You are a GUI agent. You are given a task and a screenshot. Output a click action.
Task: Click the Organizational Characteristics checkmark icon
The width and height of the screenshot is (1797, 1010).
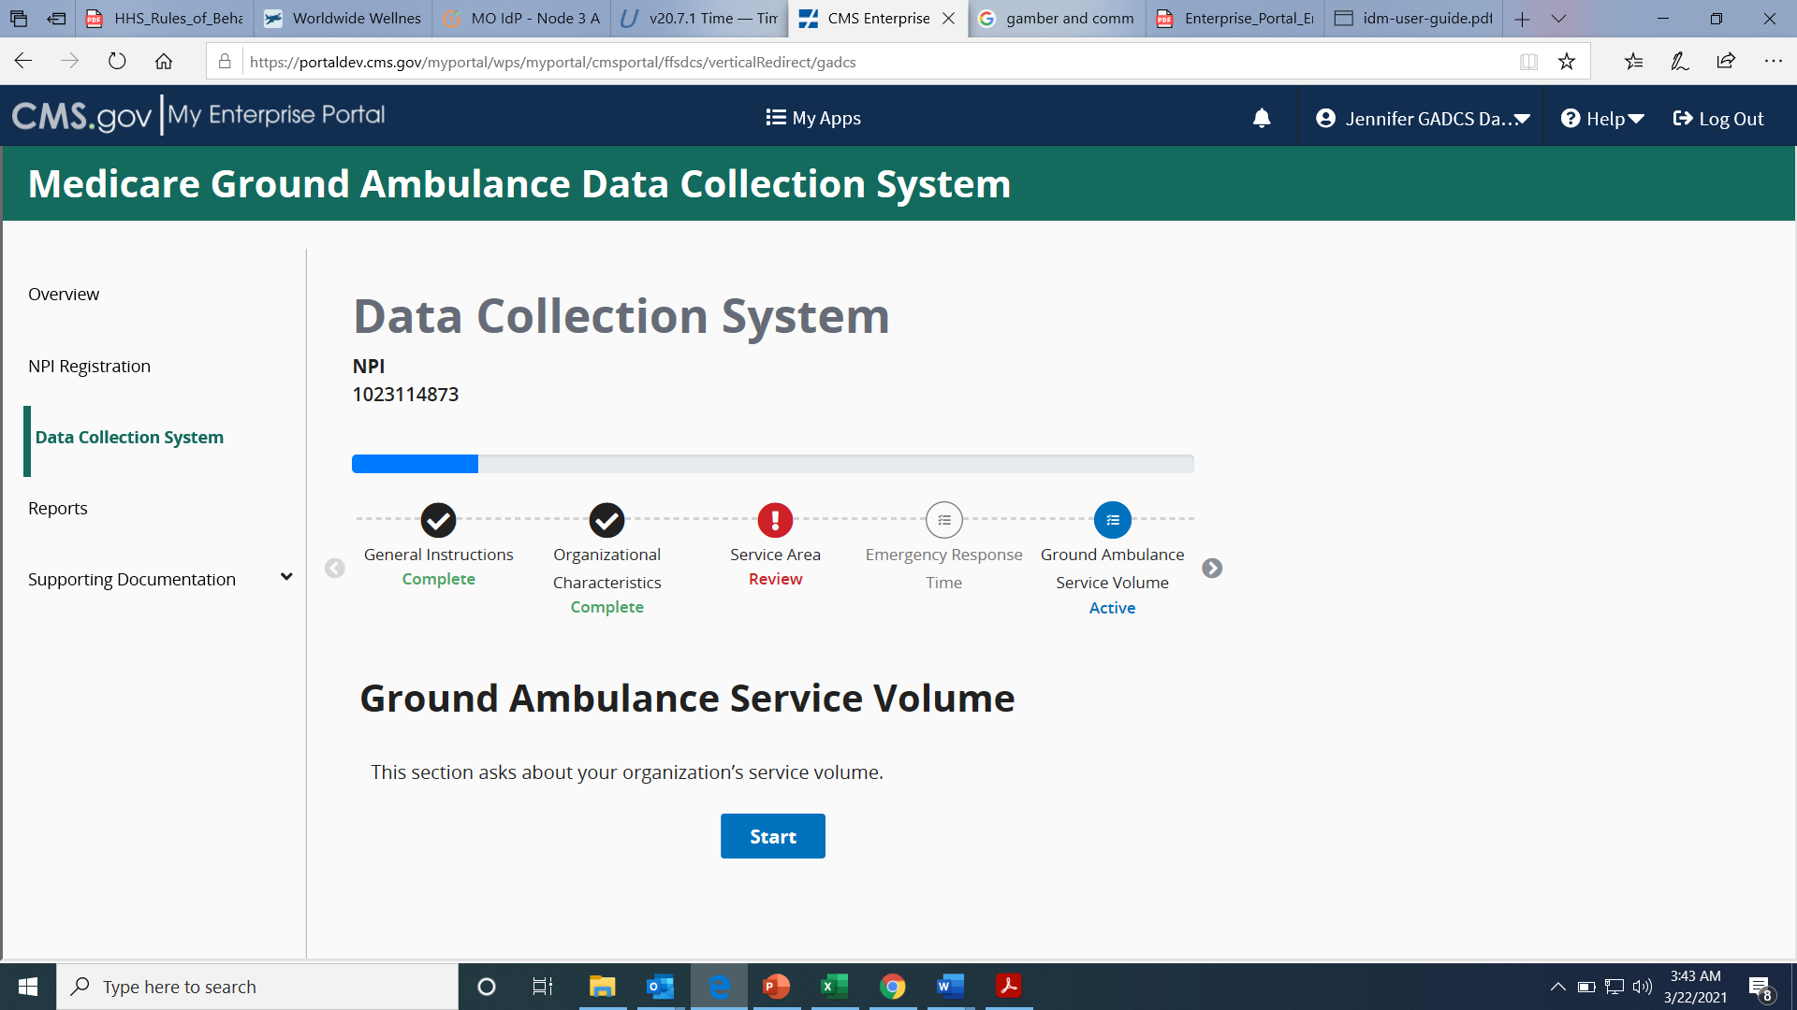606,520
